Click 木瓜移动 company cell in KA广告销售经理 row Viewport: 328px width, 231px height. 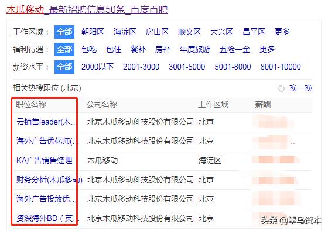(x=102, y=160)
